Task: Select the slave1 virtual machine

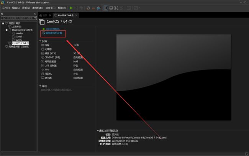Action: click(19, 37)
